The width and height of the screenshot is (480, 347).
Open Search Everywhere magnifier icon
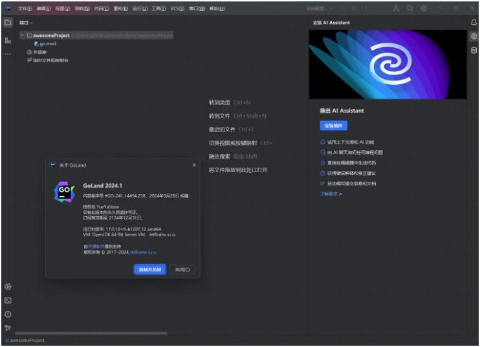click(410, 8)
